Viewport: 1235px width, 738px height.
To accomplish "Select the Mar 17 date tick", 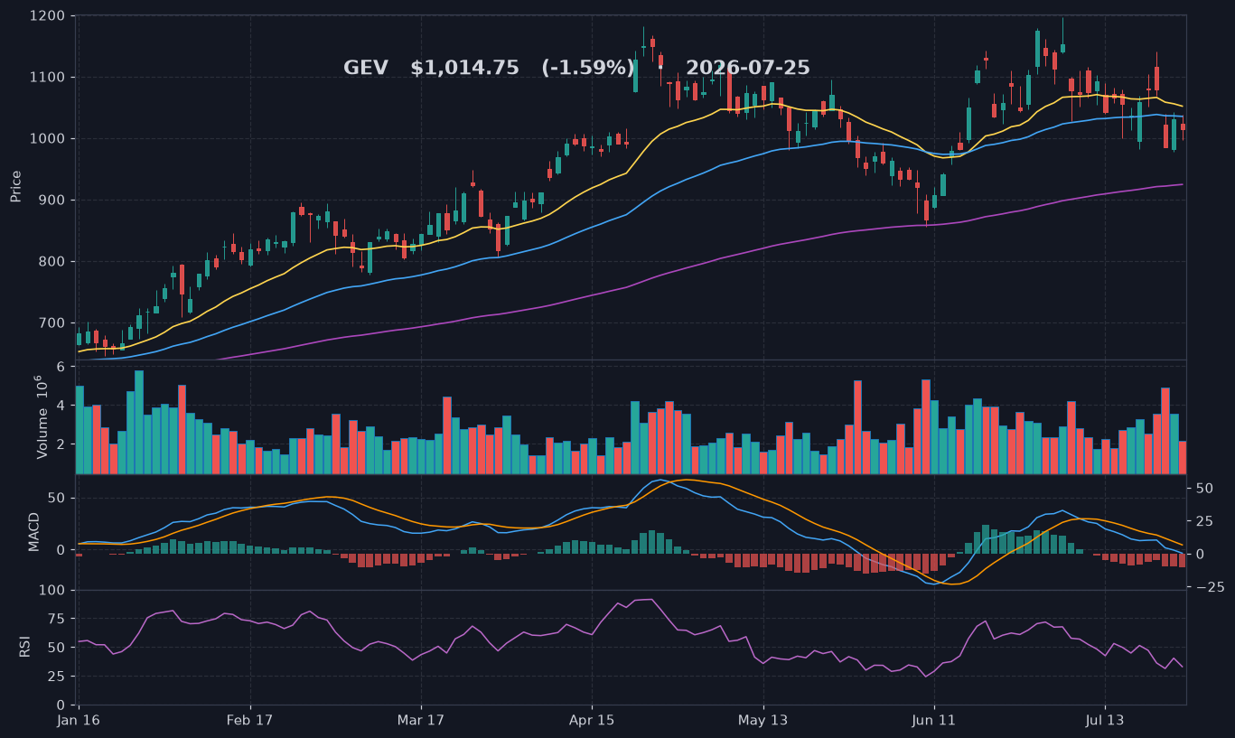I will 421,721.
